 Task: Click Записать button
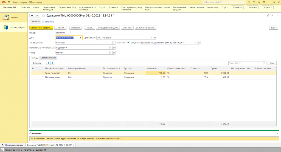click(60, 28)
